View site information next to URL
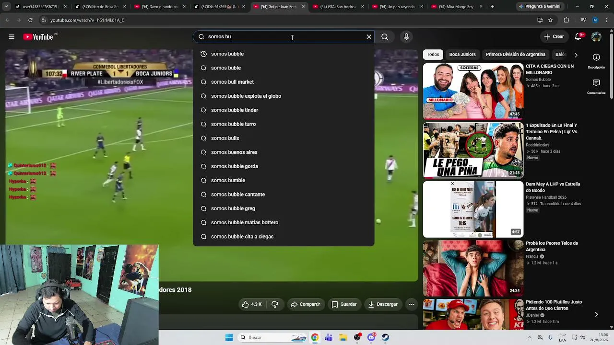 coord(44,20)
